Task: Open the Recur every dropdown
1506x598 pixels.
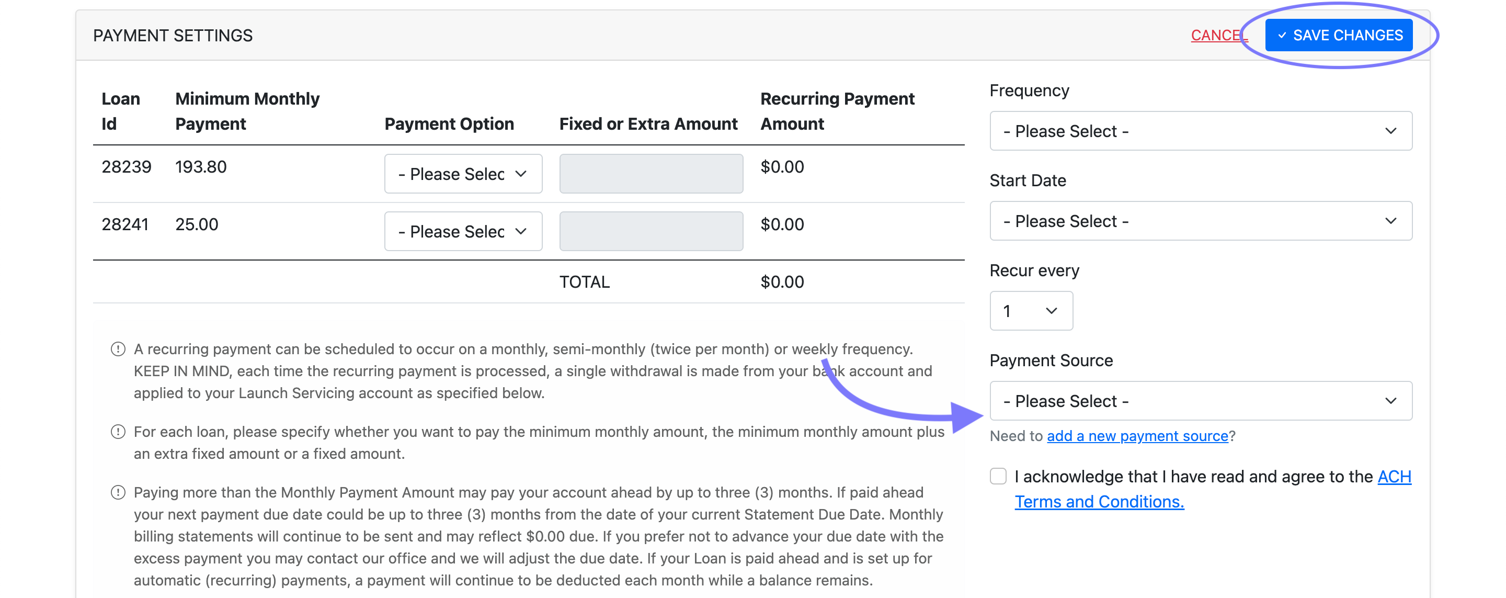Action: pyautogui.click(x=1031, y=311)
